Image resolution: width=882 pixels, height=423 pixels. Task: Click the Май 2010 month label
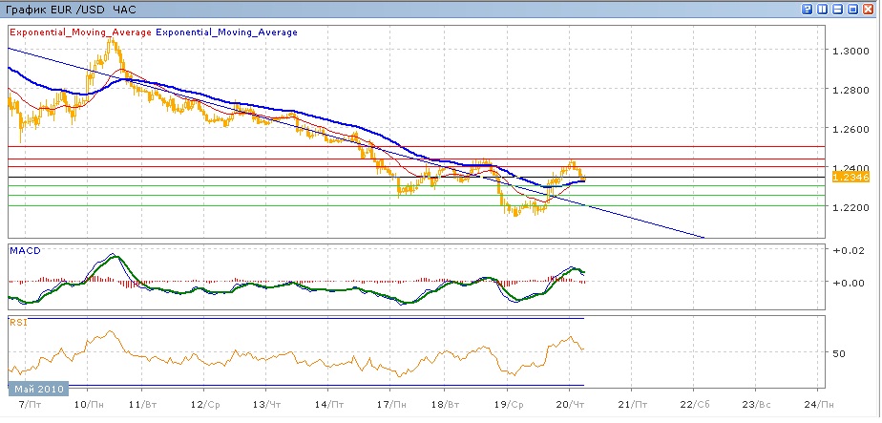click(39, 390)
